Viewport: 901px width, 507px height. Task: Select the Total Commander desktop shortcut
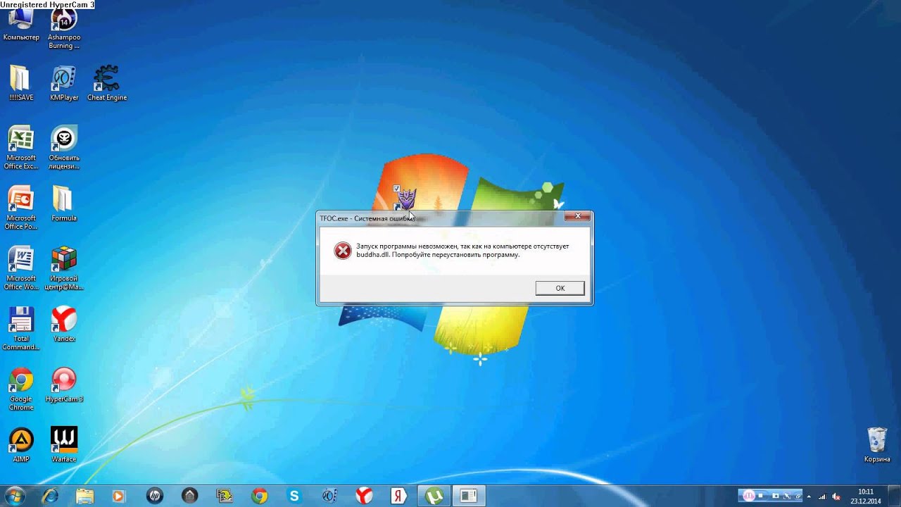click(21, 329)
